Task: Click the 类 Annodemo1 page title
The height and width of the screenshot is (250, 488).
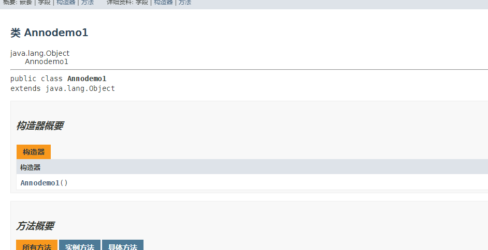Action: (x=49, y=33)
